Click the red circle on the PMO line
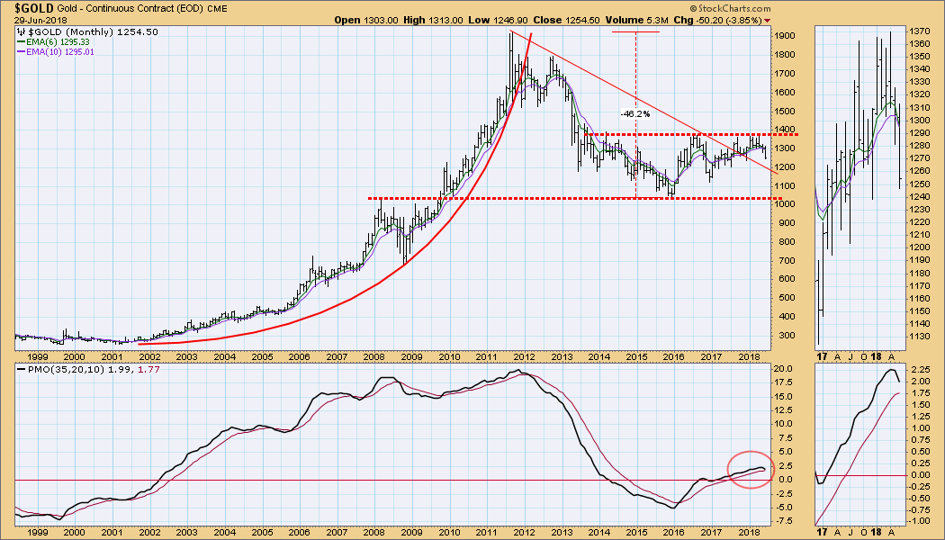Image resolution: width=945 pixels, height=540 pixels. pyautogui.click(x=750, y=469)
